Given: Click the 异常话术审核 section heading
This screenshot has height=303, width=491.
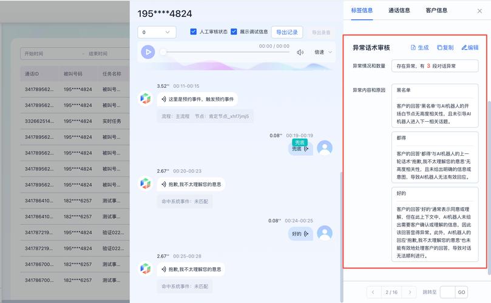Looking at the screenshot, I should click(x=371, y=47).
